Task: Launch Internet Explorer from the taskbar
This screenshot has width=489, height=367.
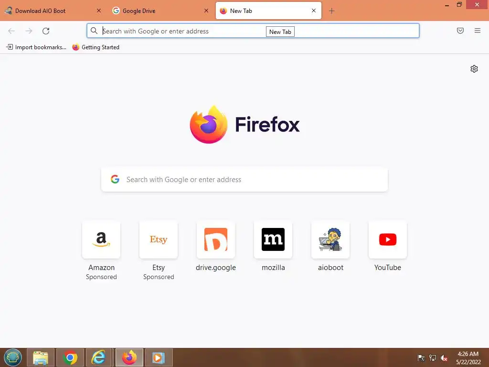Action: pyautogui.click(x=98, y=357)
